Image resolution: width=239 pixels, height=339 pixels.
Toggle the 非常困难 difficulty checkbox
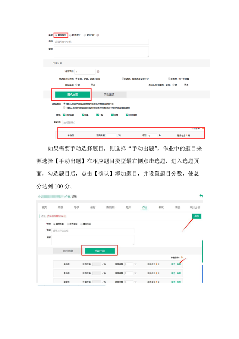(x=127, y=115)
